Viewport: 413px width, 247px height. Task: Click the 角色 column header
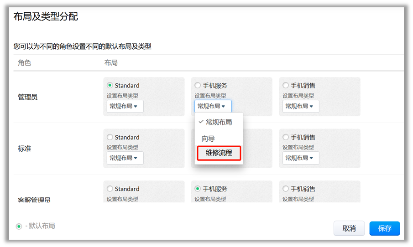point(24,63)
